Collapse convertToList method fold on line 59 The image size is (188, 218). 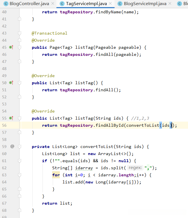(x=20, y=147)
